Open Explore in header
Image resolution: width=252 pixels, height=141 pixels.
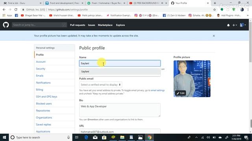[120, 25]
